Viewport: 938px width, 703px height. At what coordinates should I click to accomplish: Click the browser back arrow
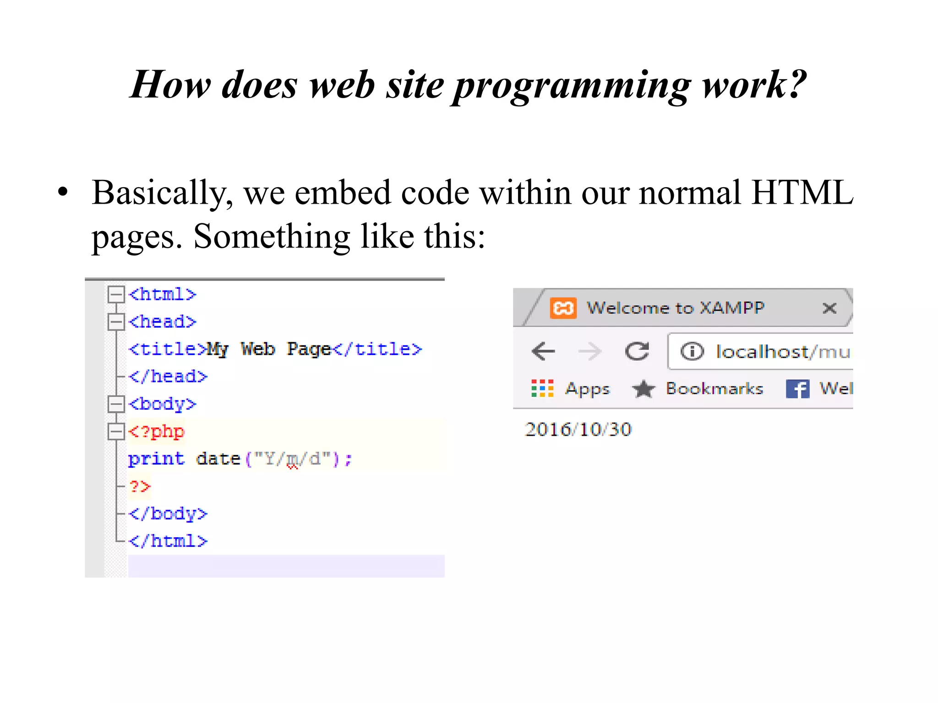[544, 351]
